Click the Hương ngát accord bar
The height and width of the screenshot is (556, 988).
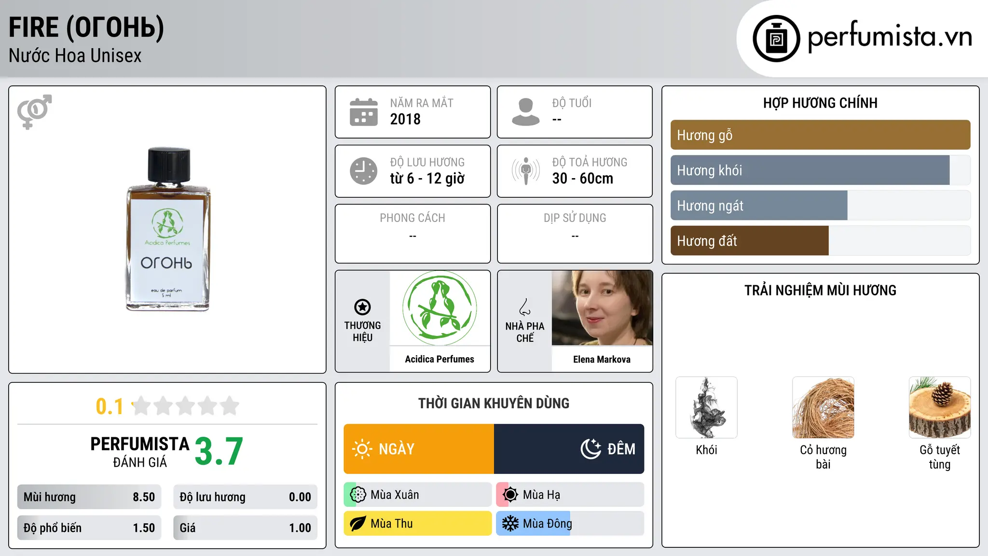coord(820,206)
